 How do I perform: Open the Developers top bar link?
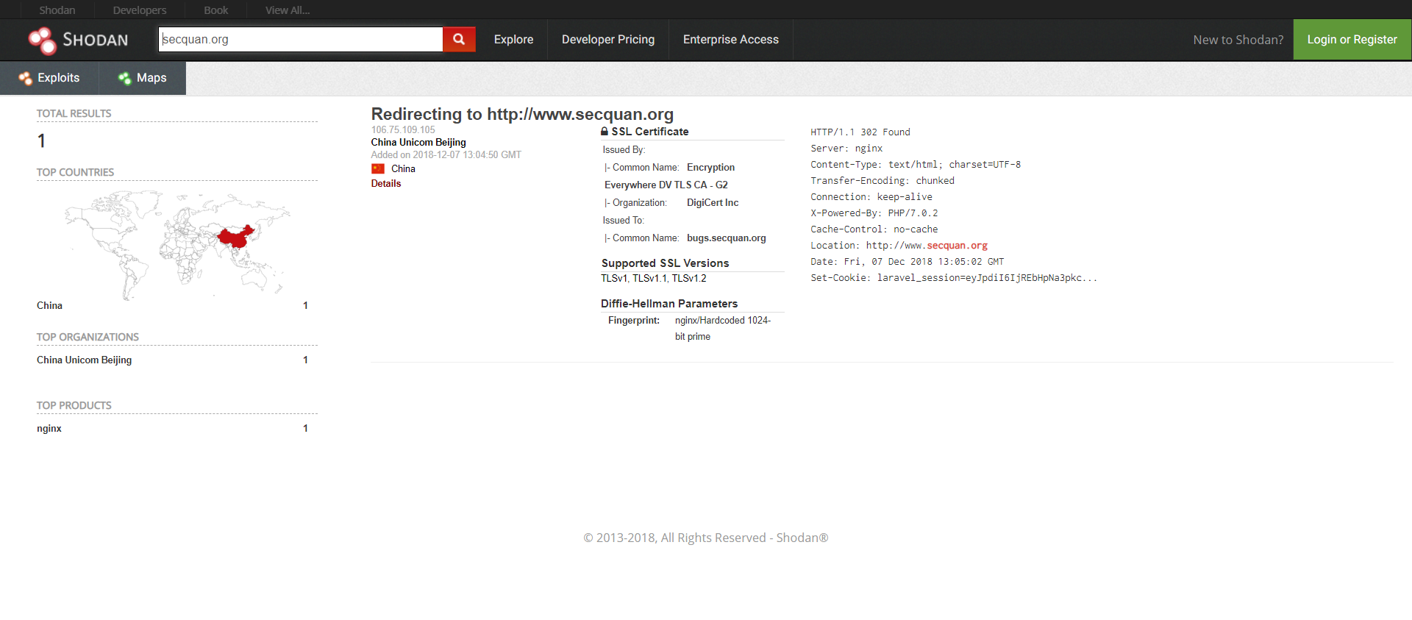pos(140,10)
